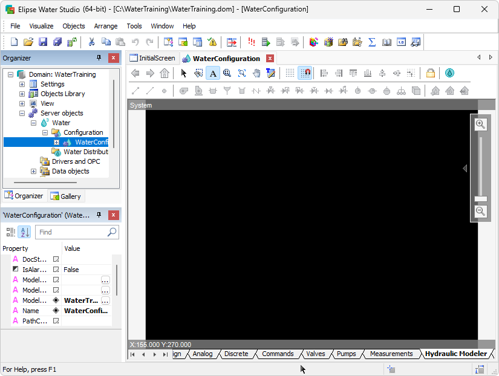Click the padlock lock icon
499x376 pixels.
(430, 73)
